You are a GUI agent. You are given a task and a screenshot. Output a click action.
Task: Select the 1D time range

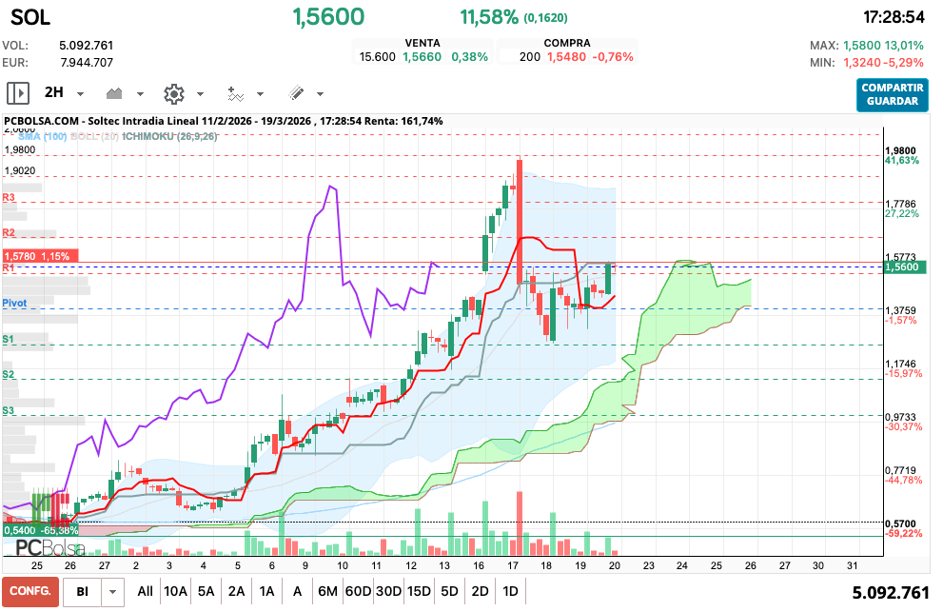(510, 592)
